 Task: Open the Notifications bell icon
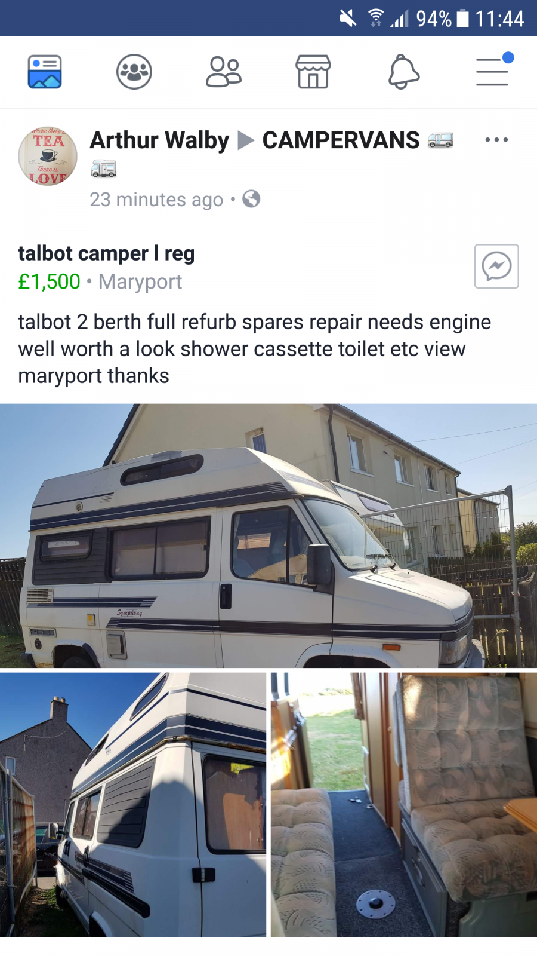[x=403, y=72]
